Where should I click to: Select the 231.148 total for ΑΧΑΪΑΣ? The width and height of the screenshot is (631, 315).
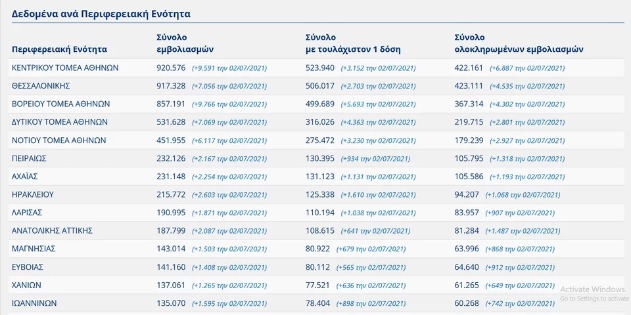(x=171, y=177)
